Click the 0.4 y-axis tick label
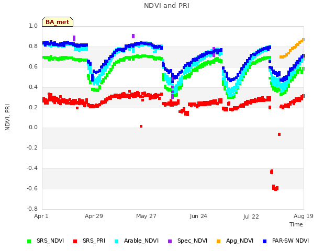The width and height of the screenshot is (335, 251). coord(33,87)
